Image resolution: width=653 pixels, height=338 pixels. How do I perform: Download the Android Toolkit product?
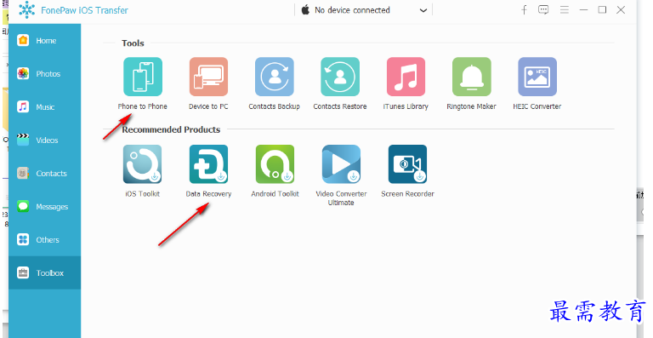(275, 164)
